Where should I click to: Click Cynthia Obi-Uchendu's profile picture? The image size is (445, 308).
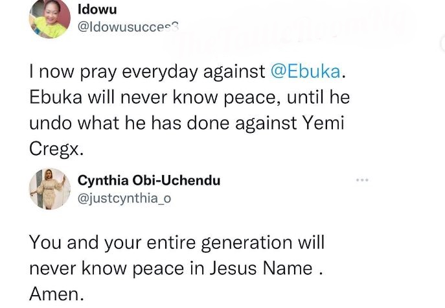point(50,189)
